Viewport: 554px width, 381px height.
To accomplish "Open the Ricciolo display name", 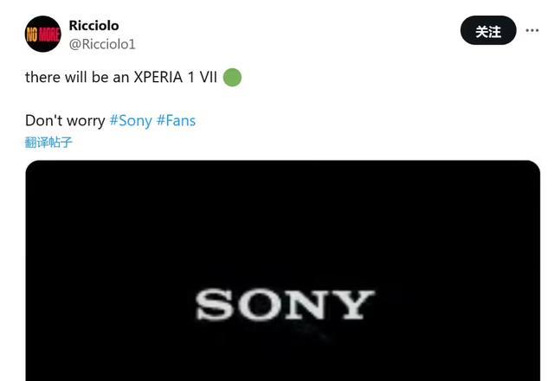I will tap(93, 25).
